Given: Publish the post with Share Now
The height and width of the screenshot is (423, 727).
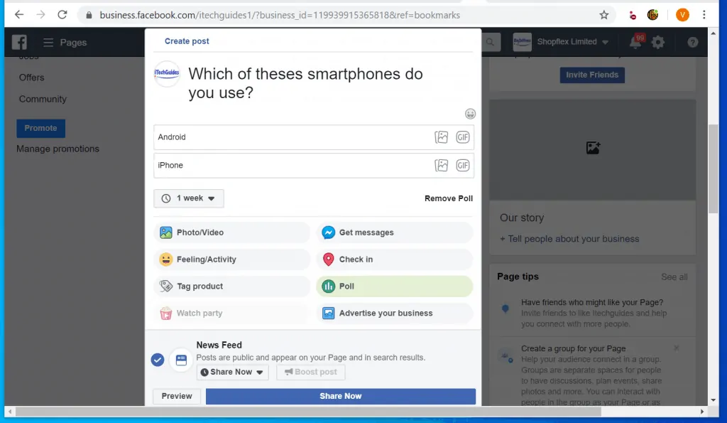Looking at the screenshot, I should 340,396.
